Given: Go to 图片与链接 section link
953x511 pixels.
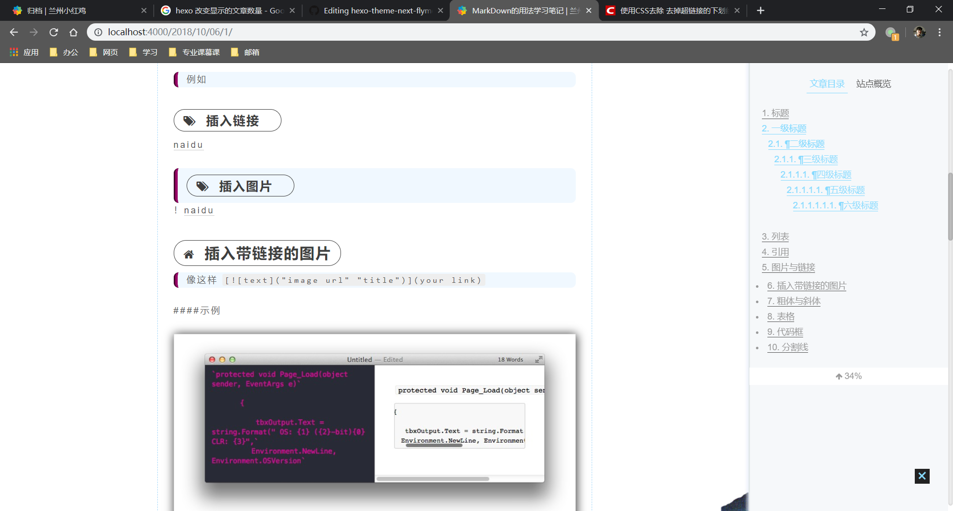Looking at the screenshot, I should (788, 267).
